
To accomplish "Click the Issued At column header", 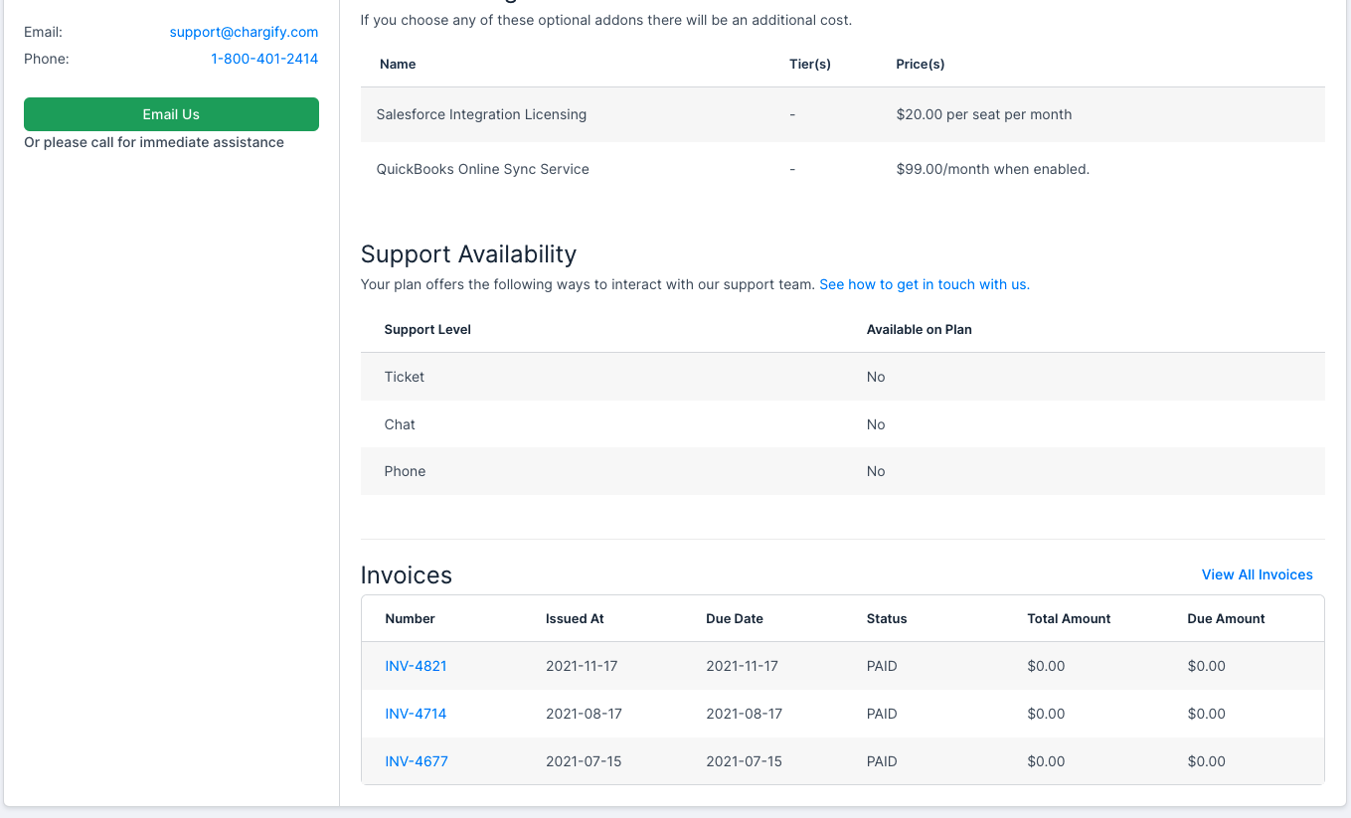I will 575,618.
